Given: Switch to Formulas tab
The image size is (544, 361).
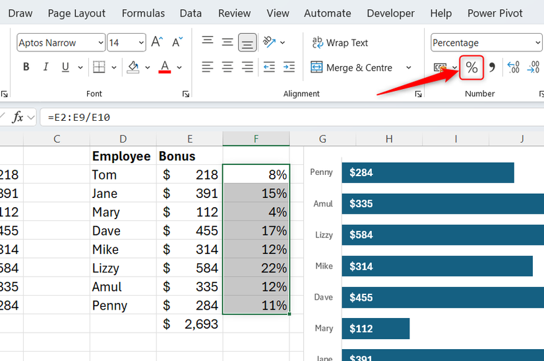Looking at the screenshot, I should click(143, 13).
